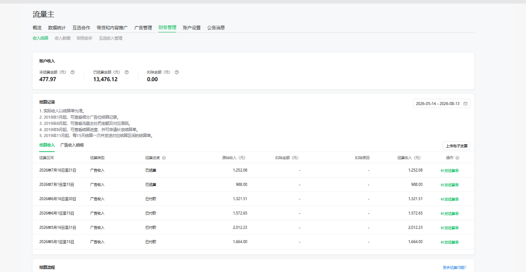The height and width of the screenshot is (272, 526).
Task: Select 财务管理 tab
Action: click(167, 28)
